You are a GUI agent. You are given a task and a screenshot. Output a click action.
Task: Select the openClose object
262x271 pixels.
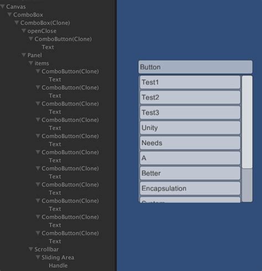tap(42, 31)
